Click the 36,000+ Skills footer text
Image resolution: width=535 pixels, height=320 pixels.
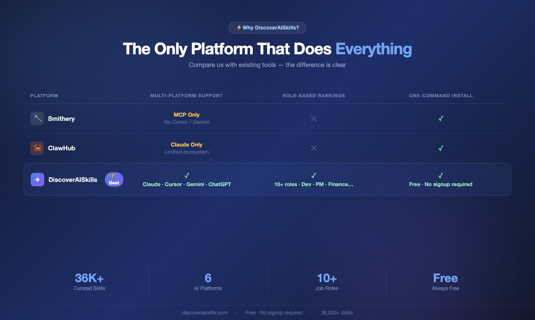(337, 313)
